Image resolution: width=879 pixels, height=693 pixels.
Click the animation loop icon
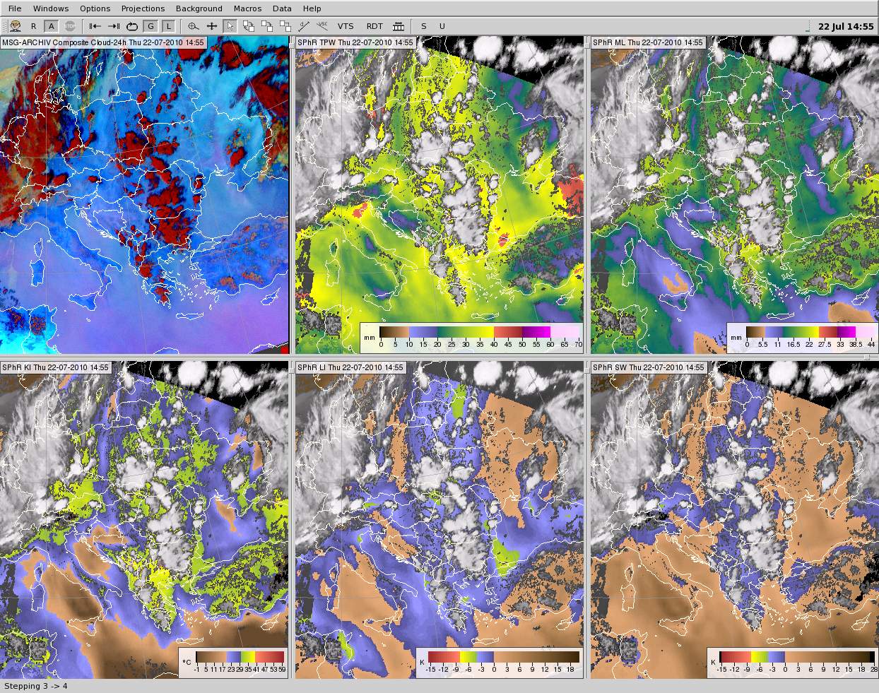coord(132,26)
